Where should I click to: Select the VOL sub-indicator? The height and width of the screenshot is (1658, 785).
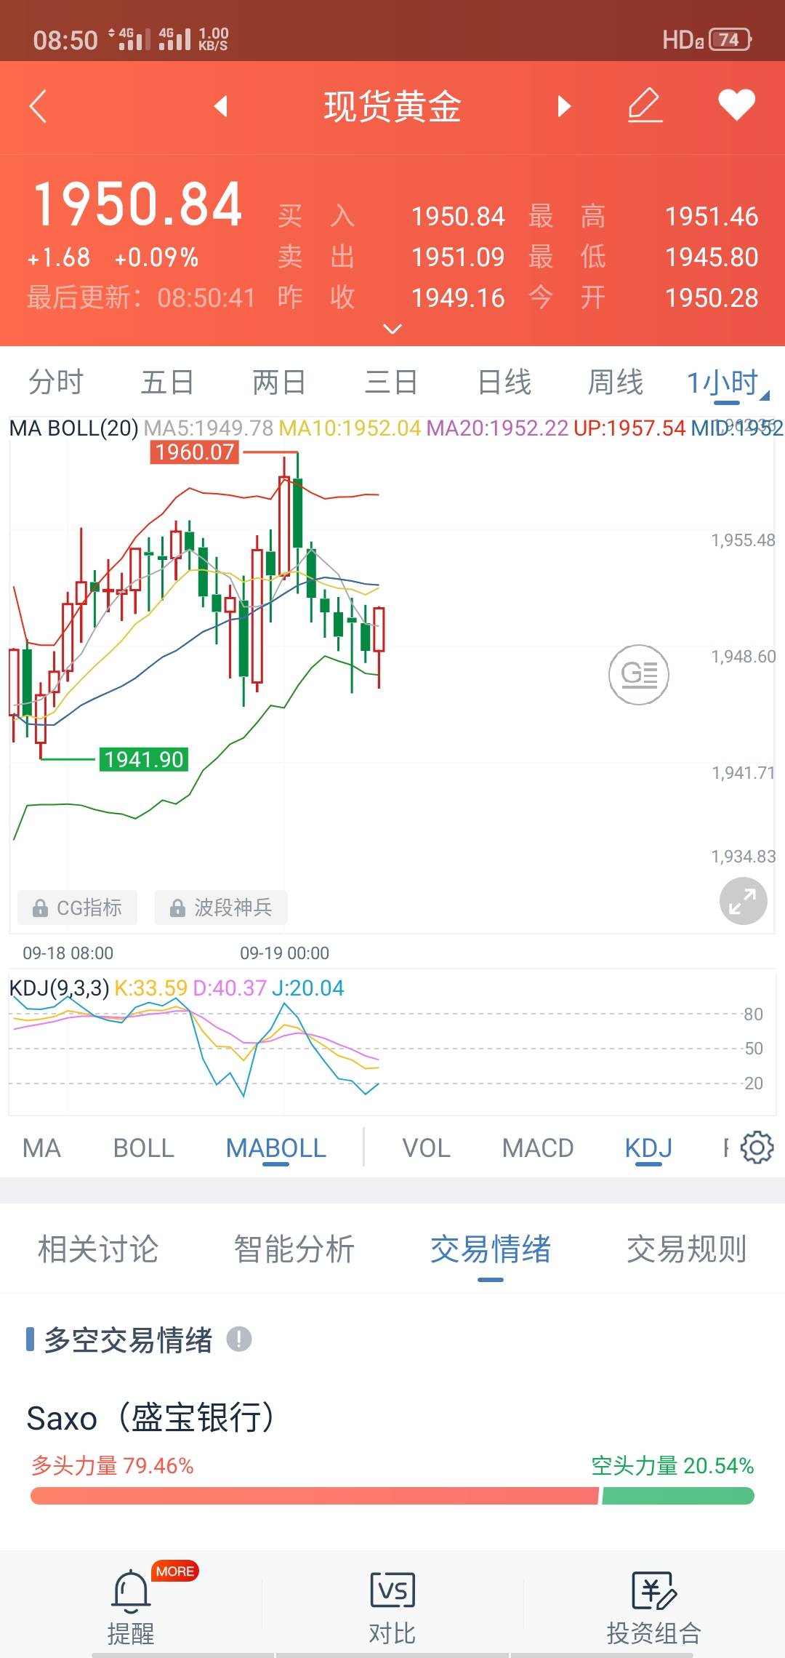(x=427, y=1148)
